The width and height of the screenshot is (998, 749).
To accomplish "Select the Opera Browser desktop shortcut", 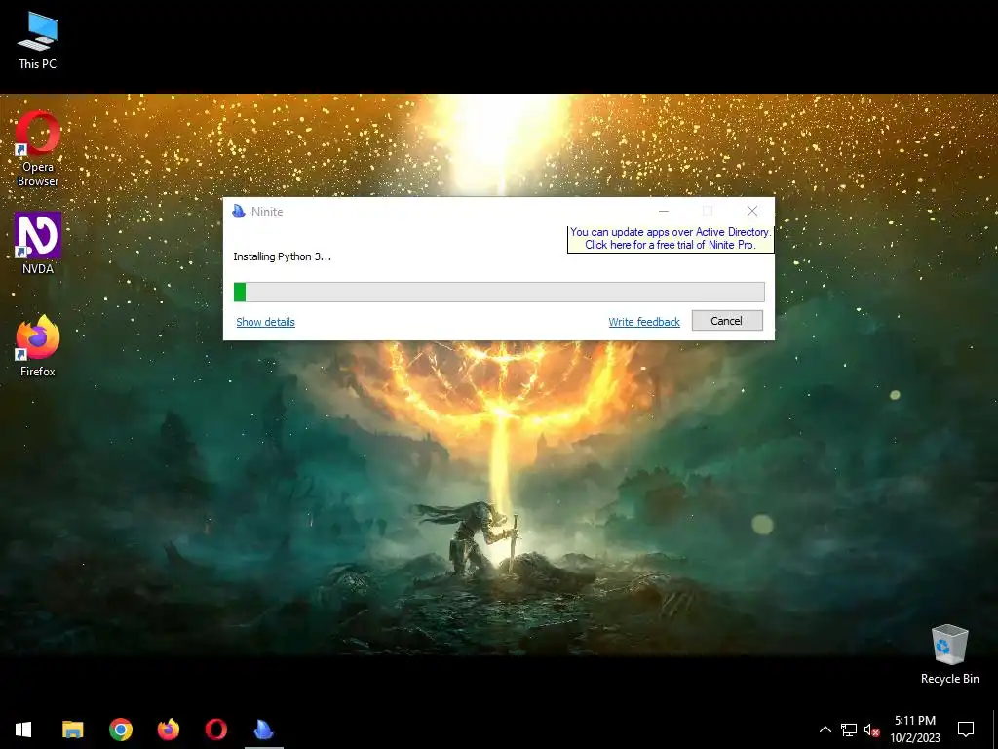I will coord(38,149).
